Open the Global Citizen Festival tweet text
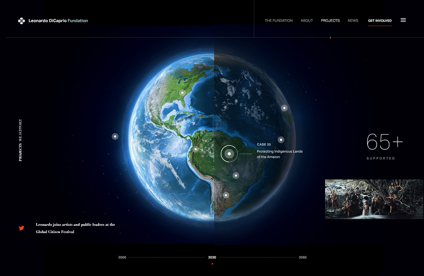 tap(75, 228)
